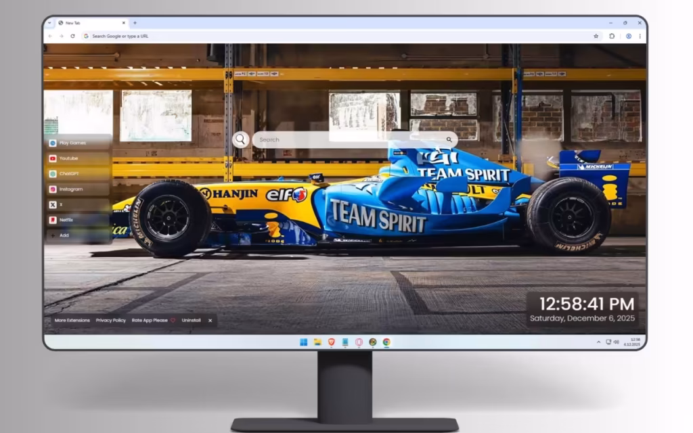Expand the tab search chevron

click(x=49, y=23)
